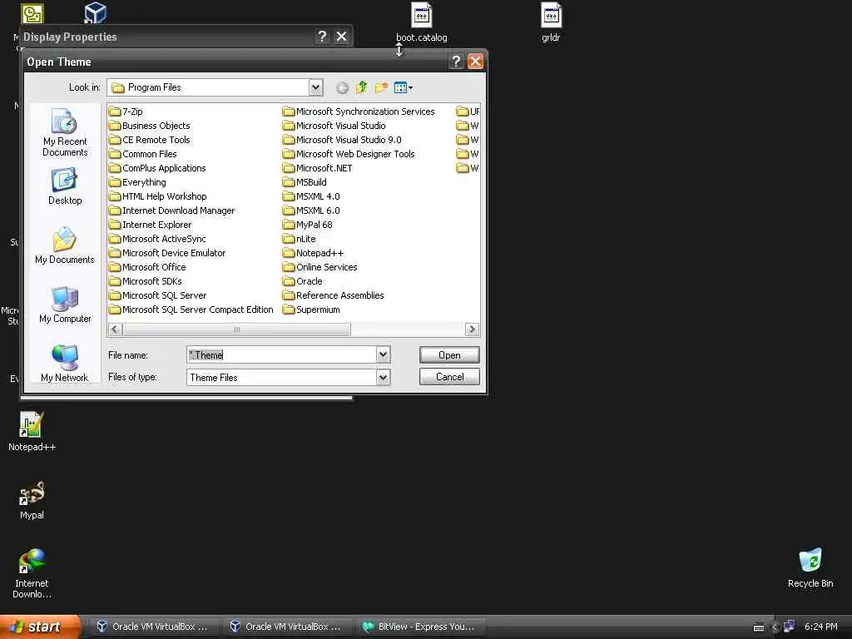Select the Oracle folder
The height and width of the screenshot is (639, 852).
coord(303,281)
